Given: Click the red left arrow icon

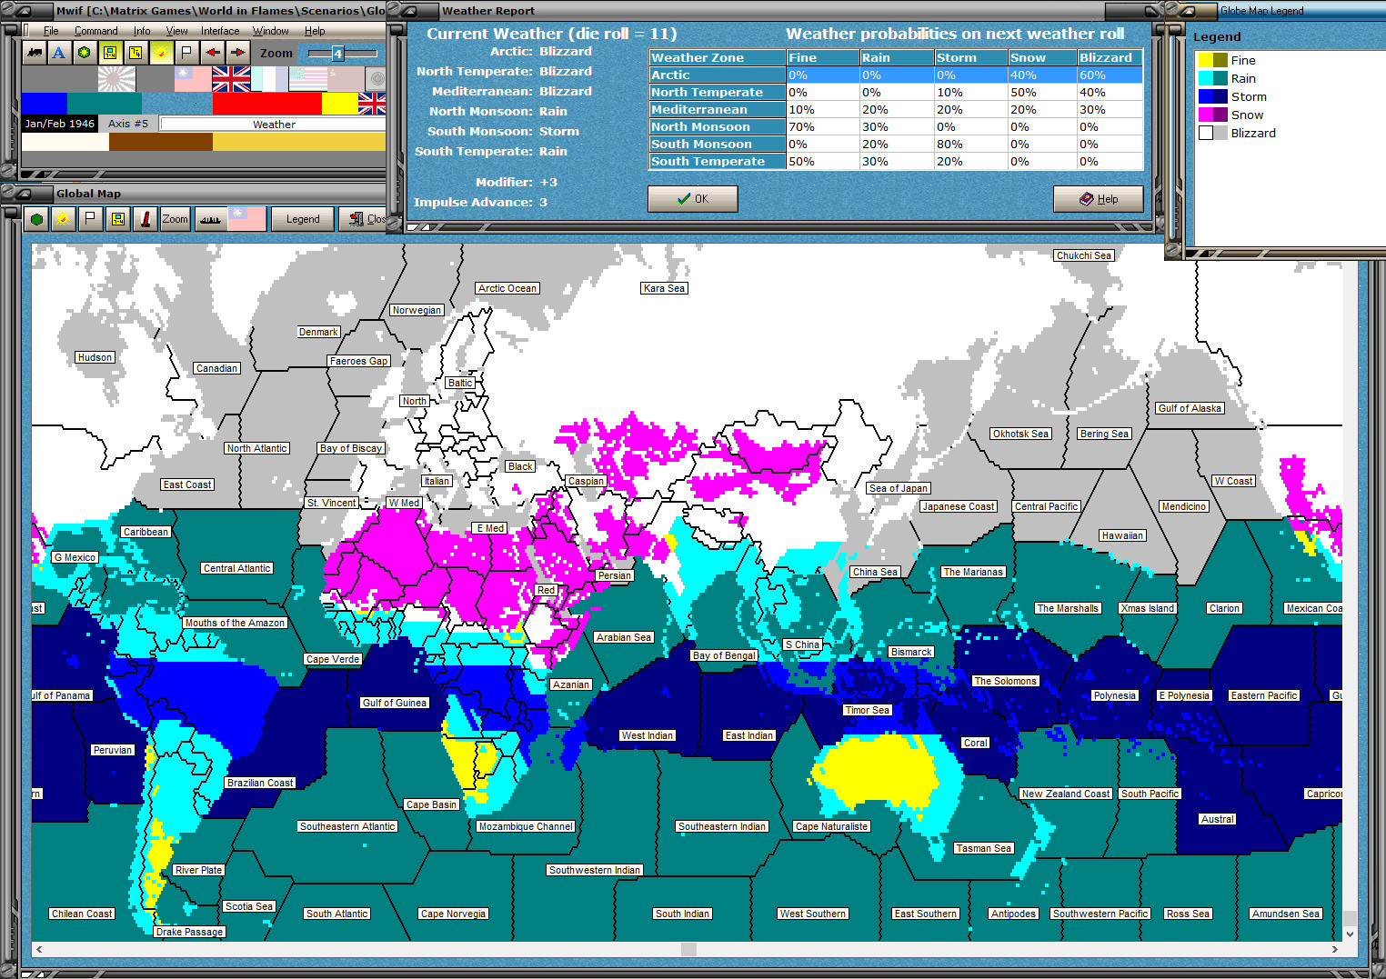Looking at the screenshot, I should (x=212, y=53).
